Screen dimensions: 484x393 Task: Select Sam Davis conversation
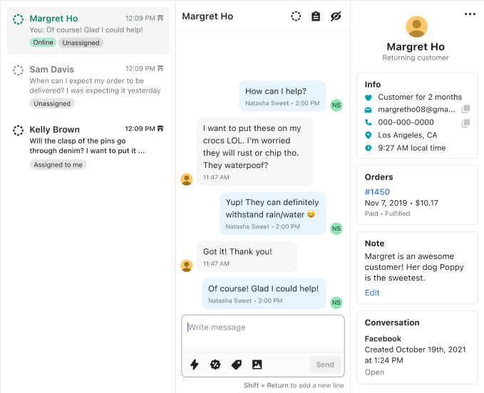point(88,85)
